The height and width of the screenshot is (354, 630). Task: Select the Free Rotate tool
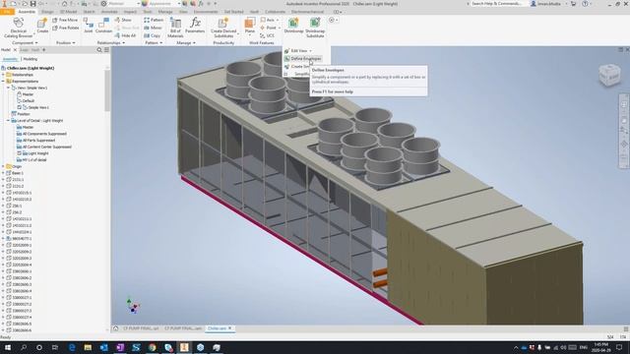click(x=66, y=28)
